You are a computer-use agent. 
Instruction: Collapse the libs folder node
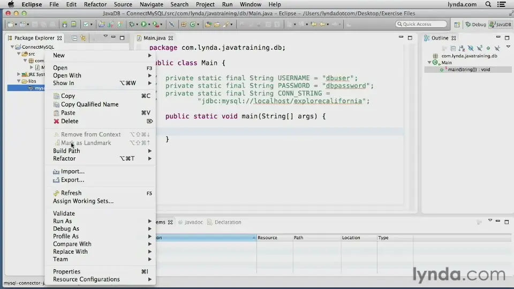click(x=19, y=81)
